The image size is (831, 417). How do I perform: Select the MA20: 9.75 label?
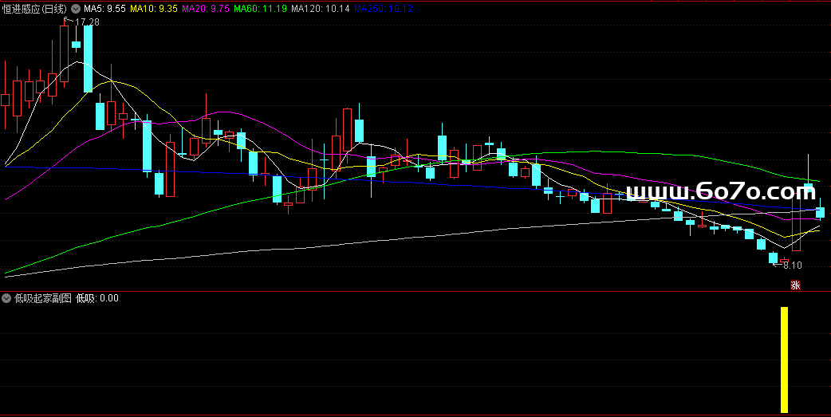coord(206,9)
